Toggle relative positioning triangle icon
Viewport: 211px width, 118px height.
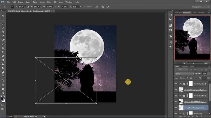[28, 7]
